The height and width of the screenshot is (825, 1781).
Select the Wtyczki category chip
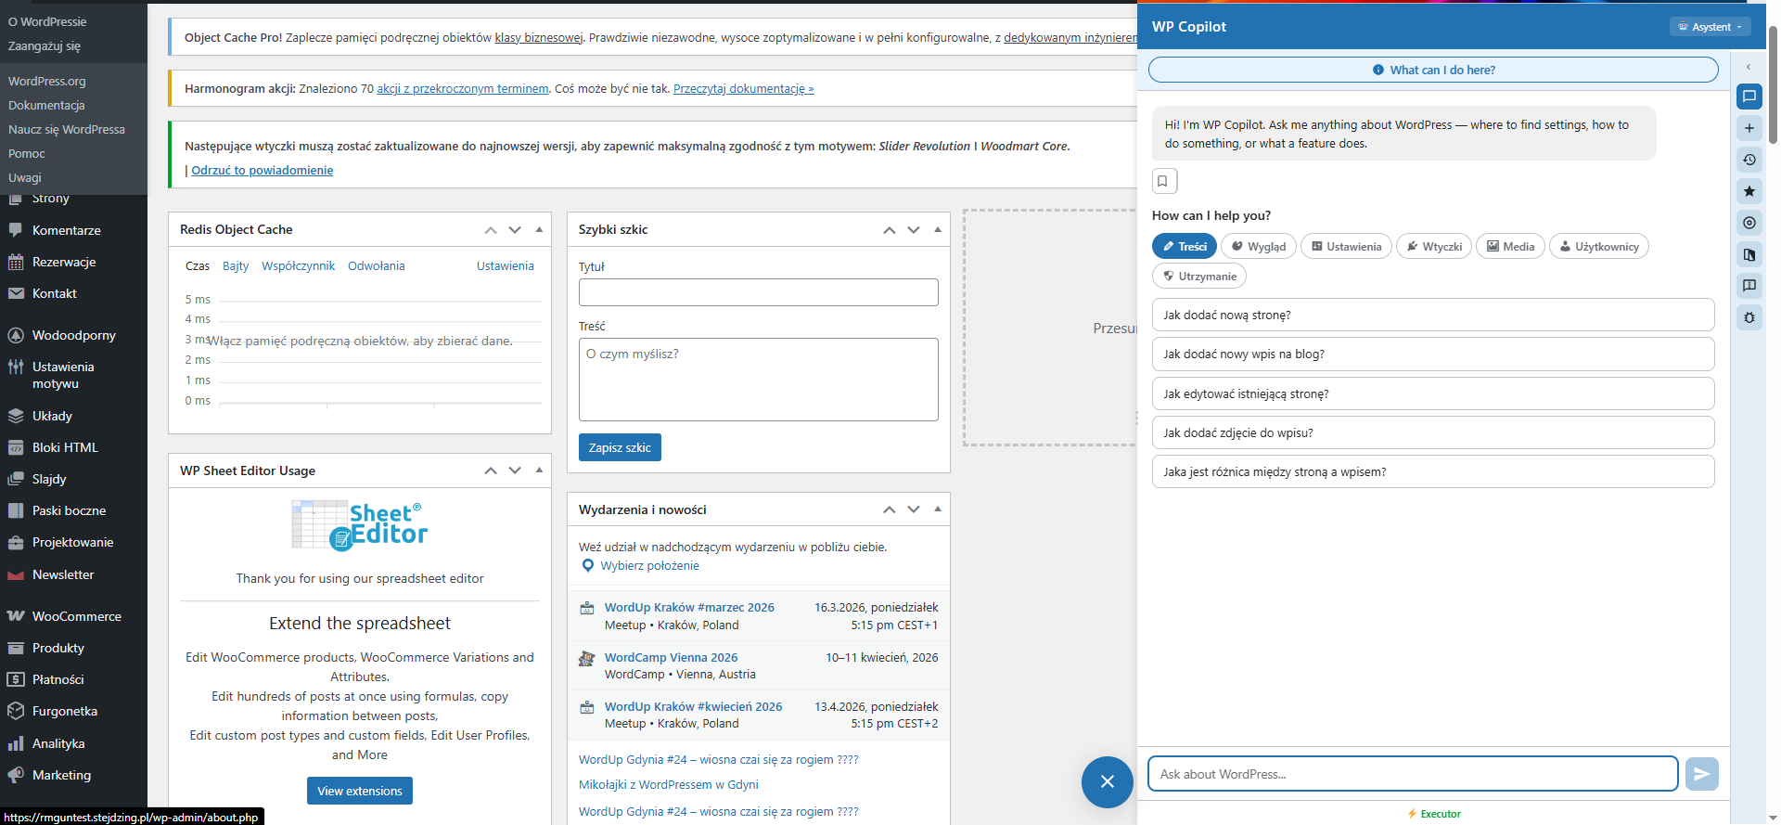(1433, 247)
